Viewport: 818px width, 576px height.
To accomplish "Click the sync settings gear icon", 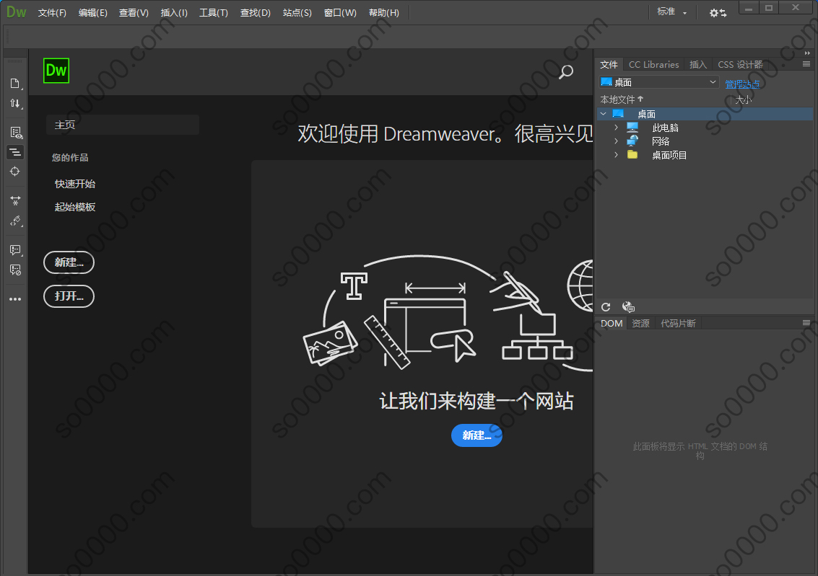I will tap(718, 12).
